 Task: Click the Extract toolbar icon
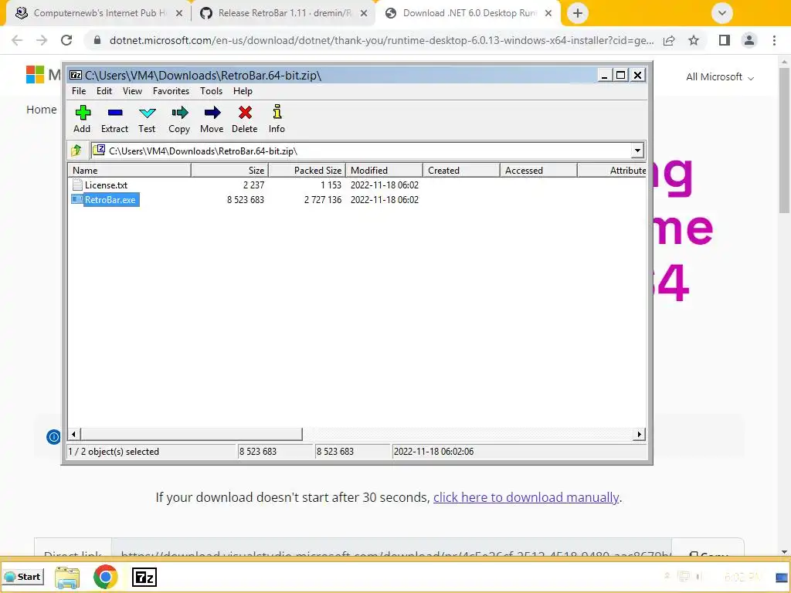click(114, 119)
